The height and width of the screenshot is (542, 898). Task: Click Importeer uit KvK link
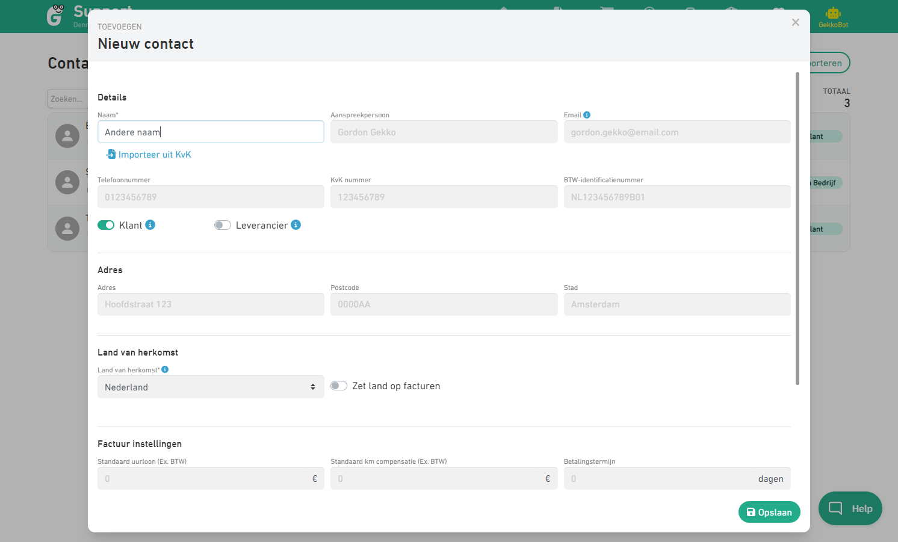(149, 155)
